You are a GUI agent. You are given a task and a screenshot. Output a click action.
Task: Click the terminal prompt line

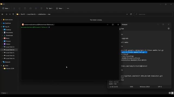coord(35,27)
